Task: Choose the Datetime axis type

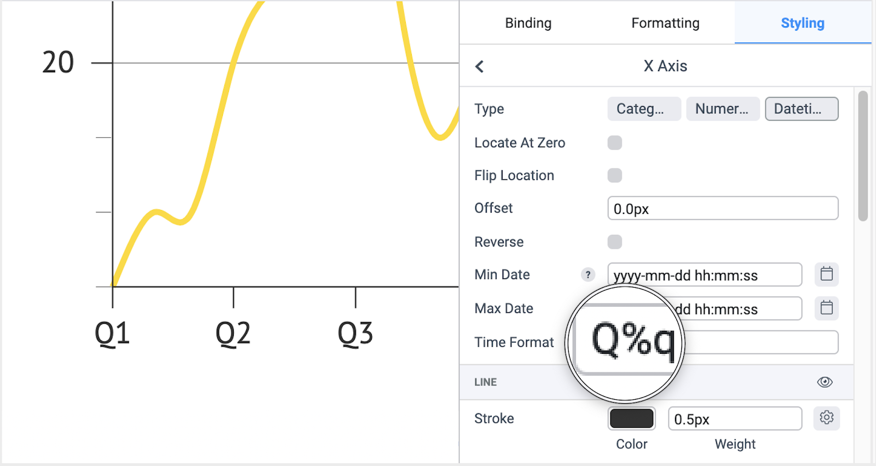Action: (x=802, y=109)
